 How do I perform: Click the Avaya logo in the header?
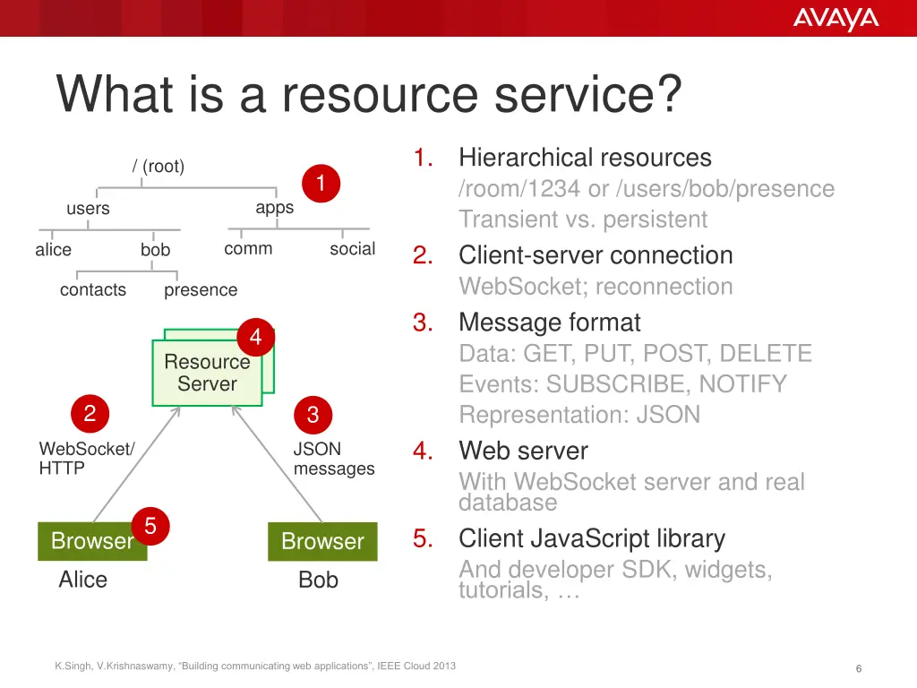836,20
